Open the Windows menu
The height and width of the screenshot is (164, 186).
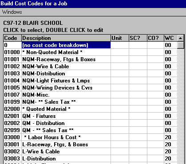click(x=12, y=12)
